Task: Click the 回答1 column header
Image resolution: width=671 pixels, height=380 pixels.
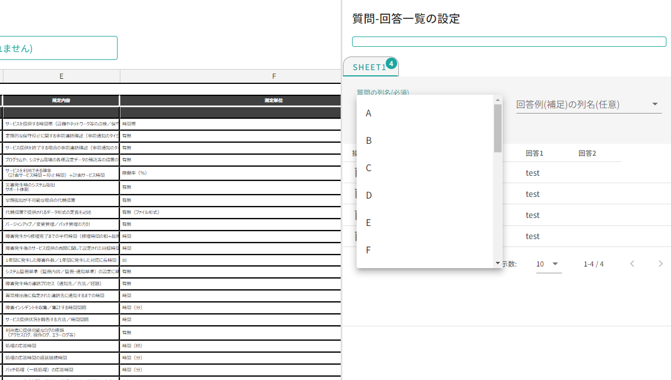Action: (535, 153)
